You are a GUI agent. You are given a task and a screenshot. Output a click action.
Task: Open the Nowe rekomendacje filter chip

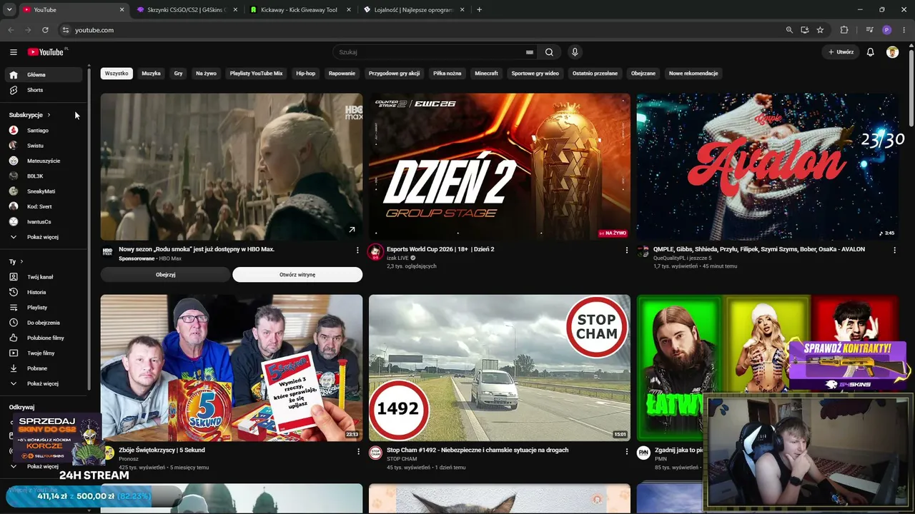693,74
